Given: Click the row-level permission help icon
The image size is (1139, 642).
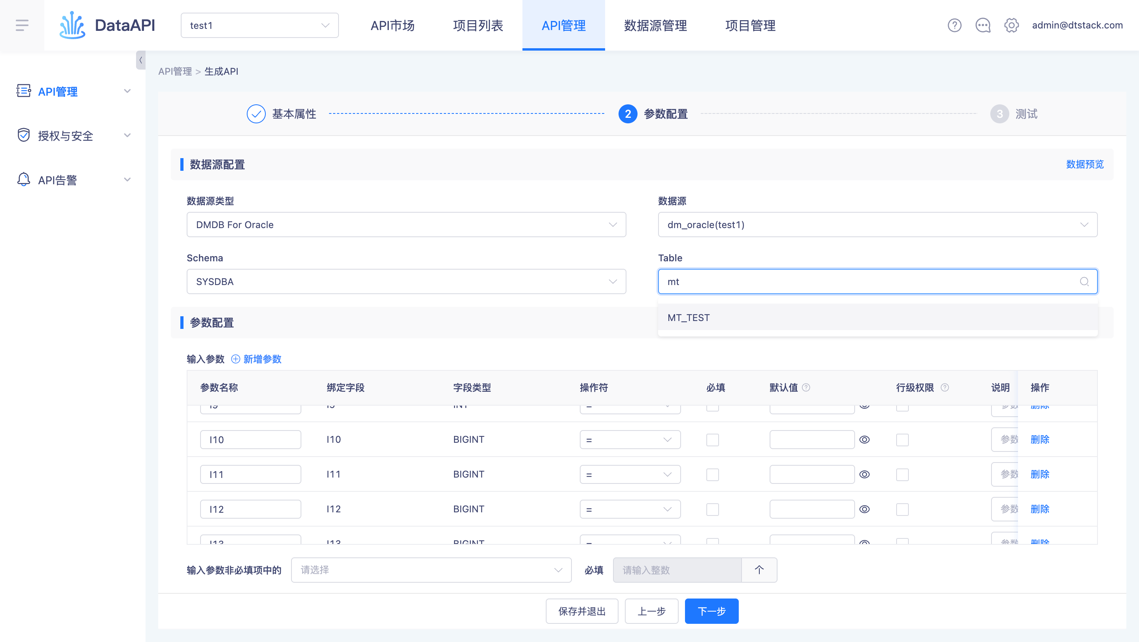Looking at the screenshot, I should [x=944, y=387].
